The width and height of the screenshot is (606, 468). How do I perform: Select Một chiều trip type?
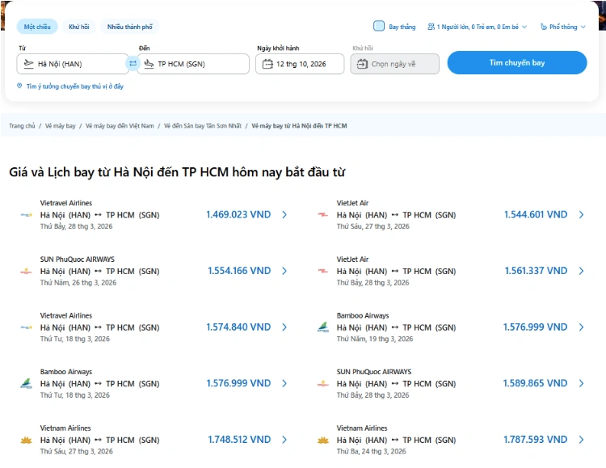[37, 27]
